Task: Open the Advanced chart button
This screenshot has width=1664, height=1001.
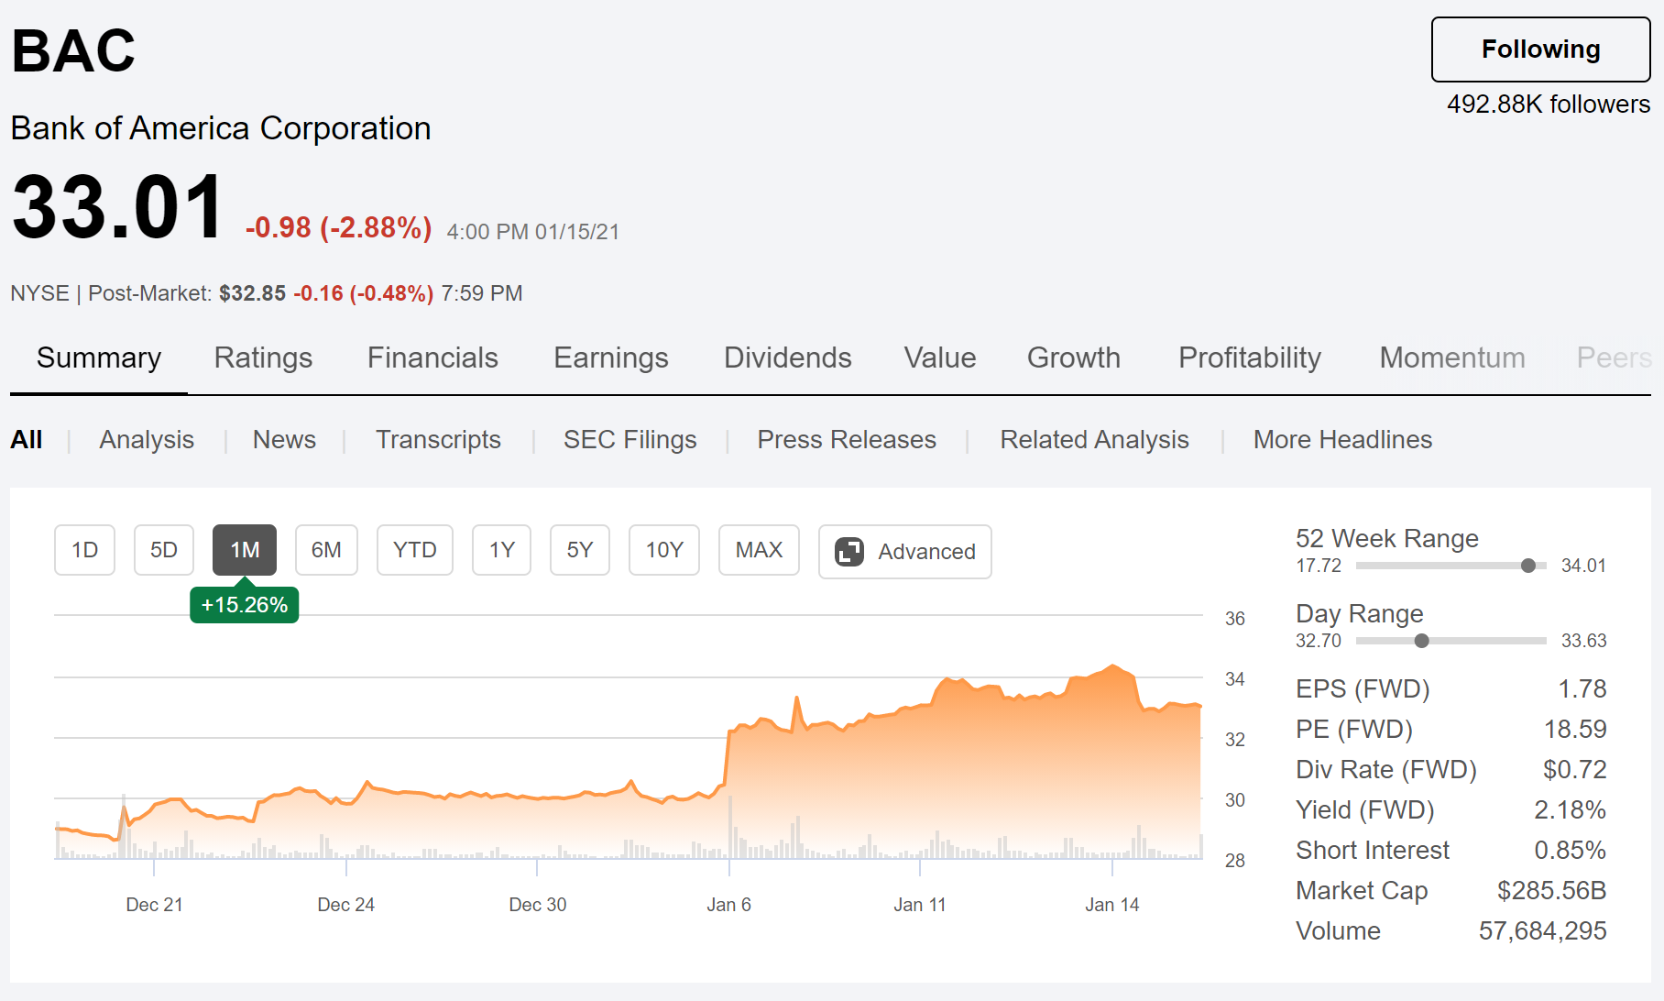Action: [x=905, y=552]
